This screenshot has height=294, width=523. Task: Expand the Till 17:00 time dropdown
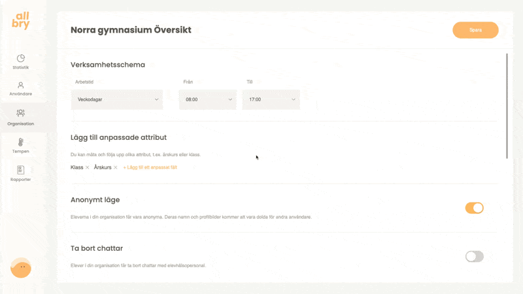pos(271,99)
